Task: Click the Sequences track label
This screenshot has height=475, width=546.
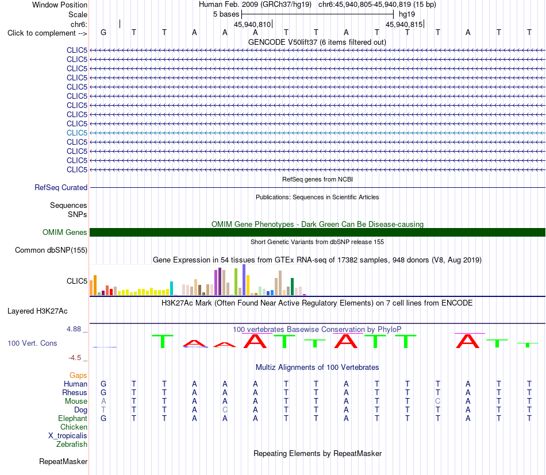Action: tap(68, 205)
